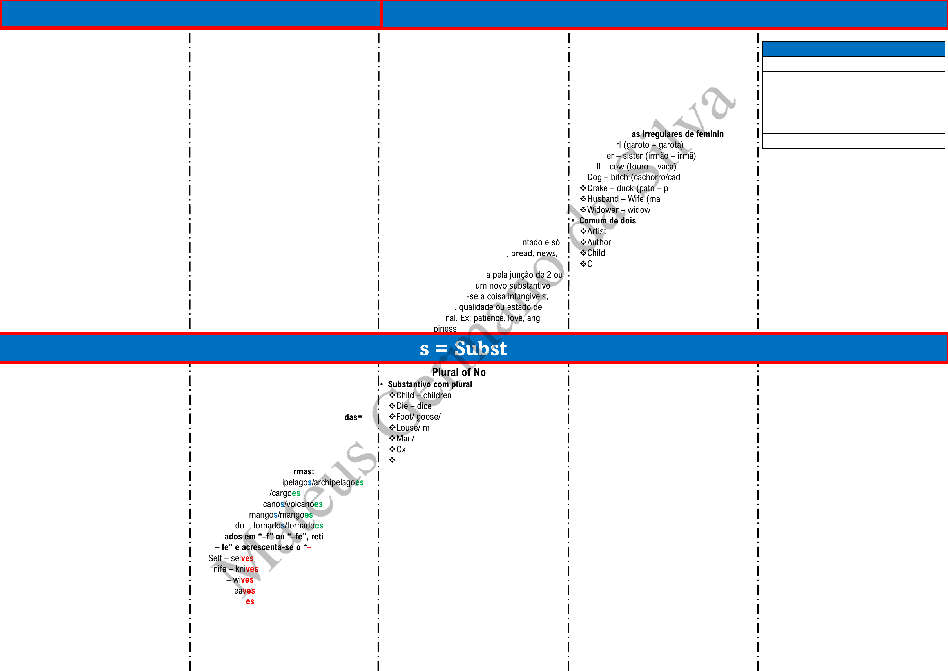The width and height of the screenshot is (948, 671).
Task: Click the Plural of No heading
Action: pyautogui.click(x=458, y=372)
